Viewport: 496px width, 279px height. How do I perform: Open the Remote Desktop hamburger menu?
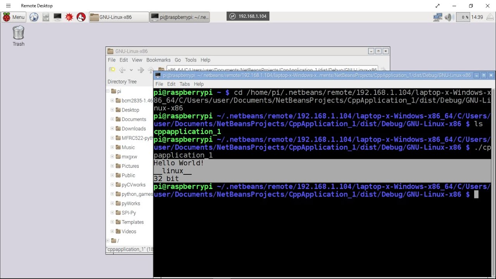(8, 6)
